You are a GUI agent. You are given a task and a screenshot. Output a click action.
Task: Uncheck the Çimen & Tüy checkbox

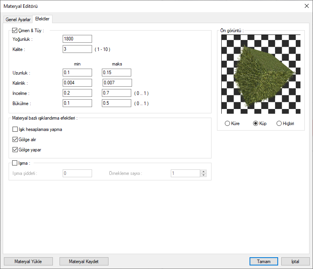click(15, 30)
